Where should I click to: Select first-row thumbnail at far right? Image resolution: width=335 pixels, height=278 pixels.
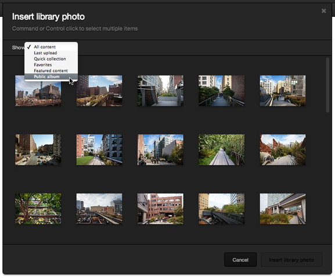(283, 91)
